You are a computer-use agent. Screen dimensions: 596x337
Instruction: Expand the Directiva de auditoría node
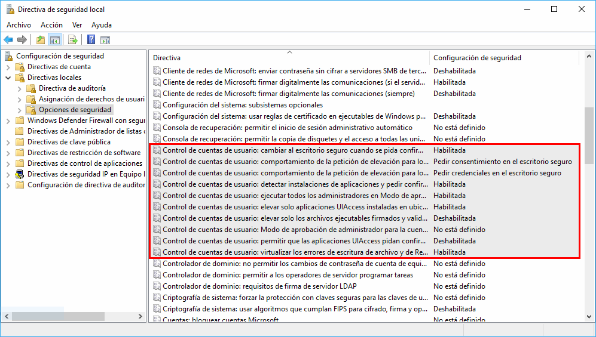pyautogui.click(x=19, y=88)
